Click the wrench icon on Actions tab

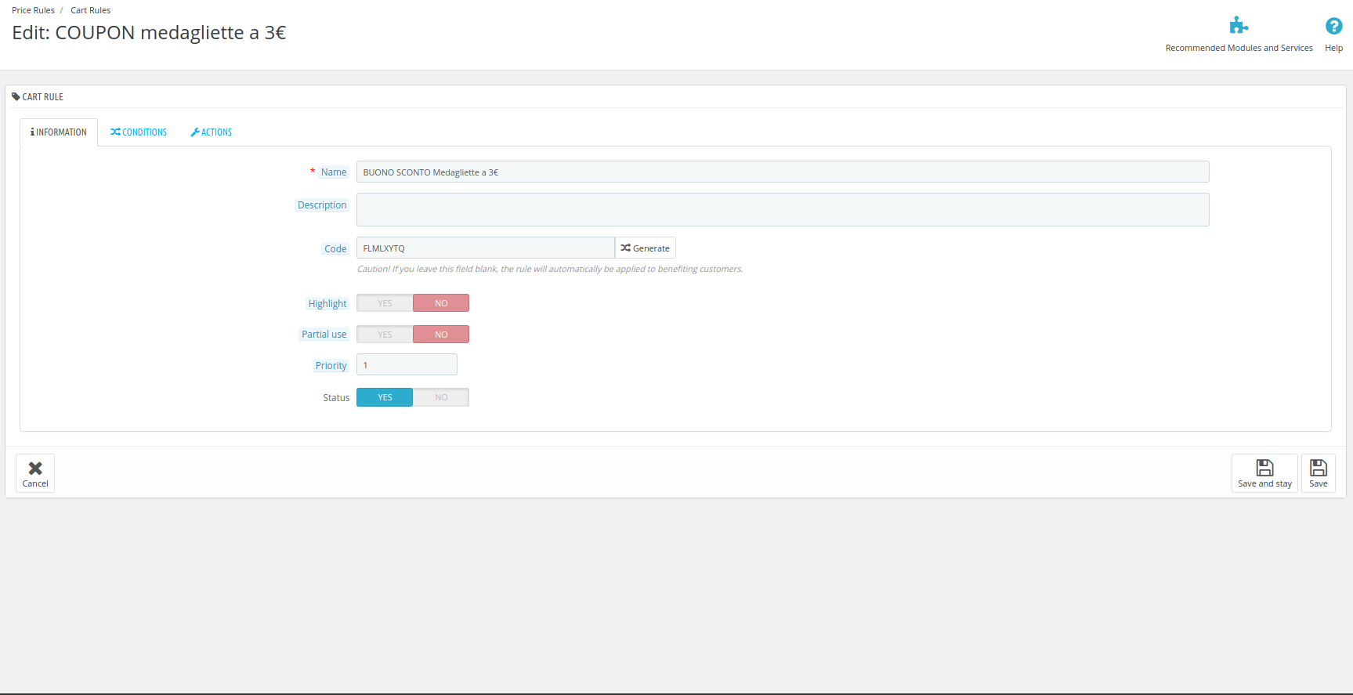tap(195, 132)
